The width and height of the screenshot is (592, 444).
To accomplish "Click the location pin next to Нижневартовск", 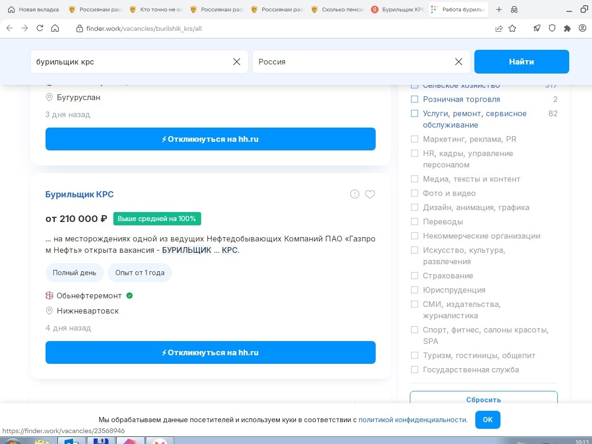I will (49, 311).
